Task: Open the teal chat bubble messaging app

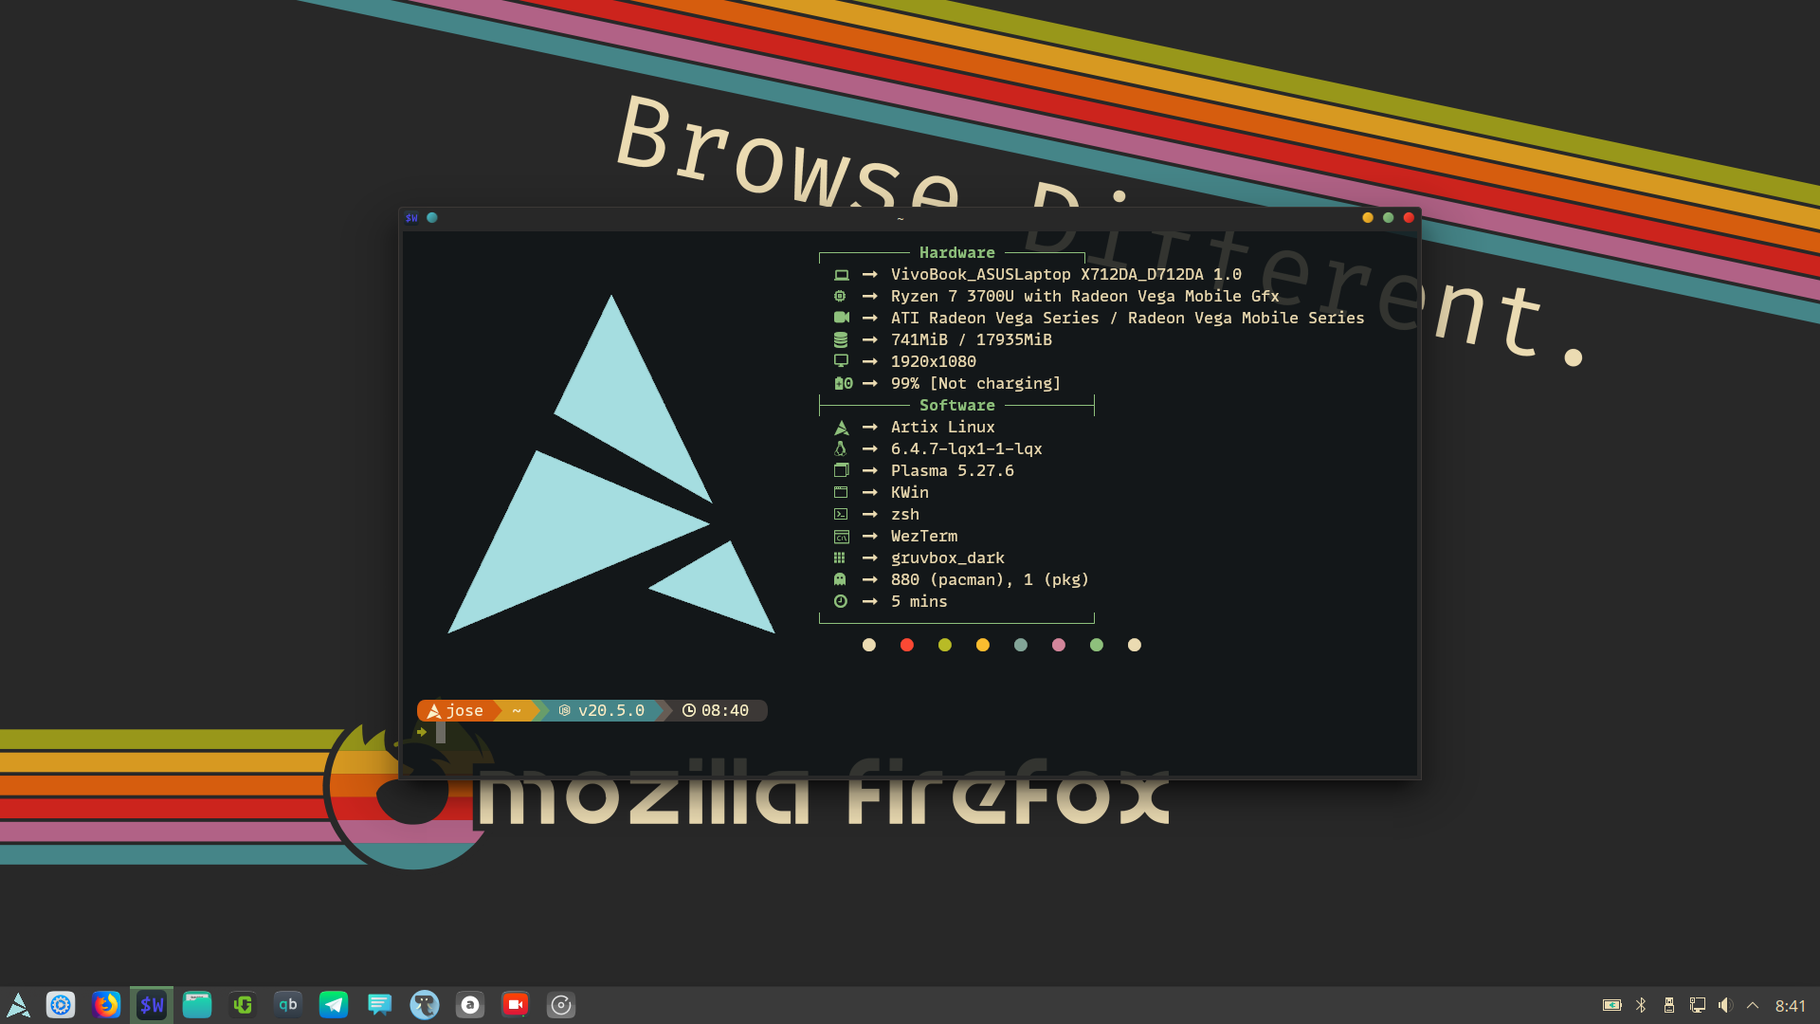Action: pyautogui.click(x=379, y=1005)
